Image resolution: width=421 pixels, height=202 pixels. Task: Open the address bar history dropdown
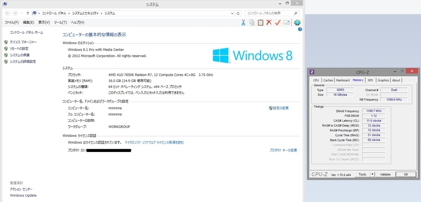[x=232, y=13]
